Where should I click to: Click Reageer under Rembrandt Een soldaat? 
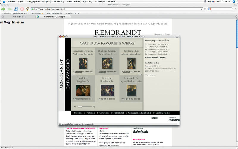(126, 72)
